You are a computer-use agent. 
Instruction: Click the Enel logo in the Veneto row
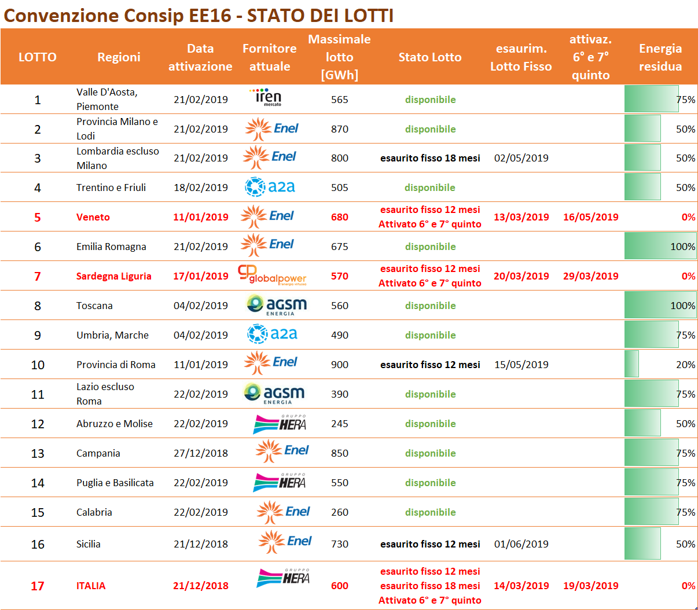point(268,216)
